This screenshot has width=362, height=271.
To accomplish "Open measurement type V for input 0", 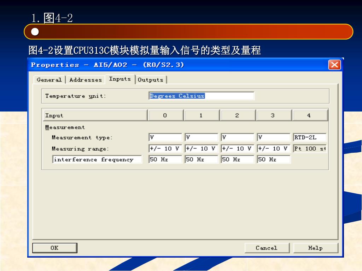I will (x=165, y=137).
